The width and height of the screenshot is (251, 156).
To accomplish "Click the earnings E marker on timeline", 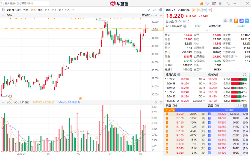I will 11,98.
